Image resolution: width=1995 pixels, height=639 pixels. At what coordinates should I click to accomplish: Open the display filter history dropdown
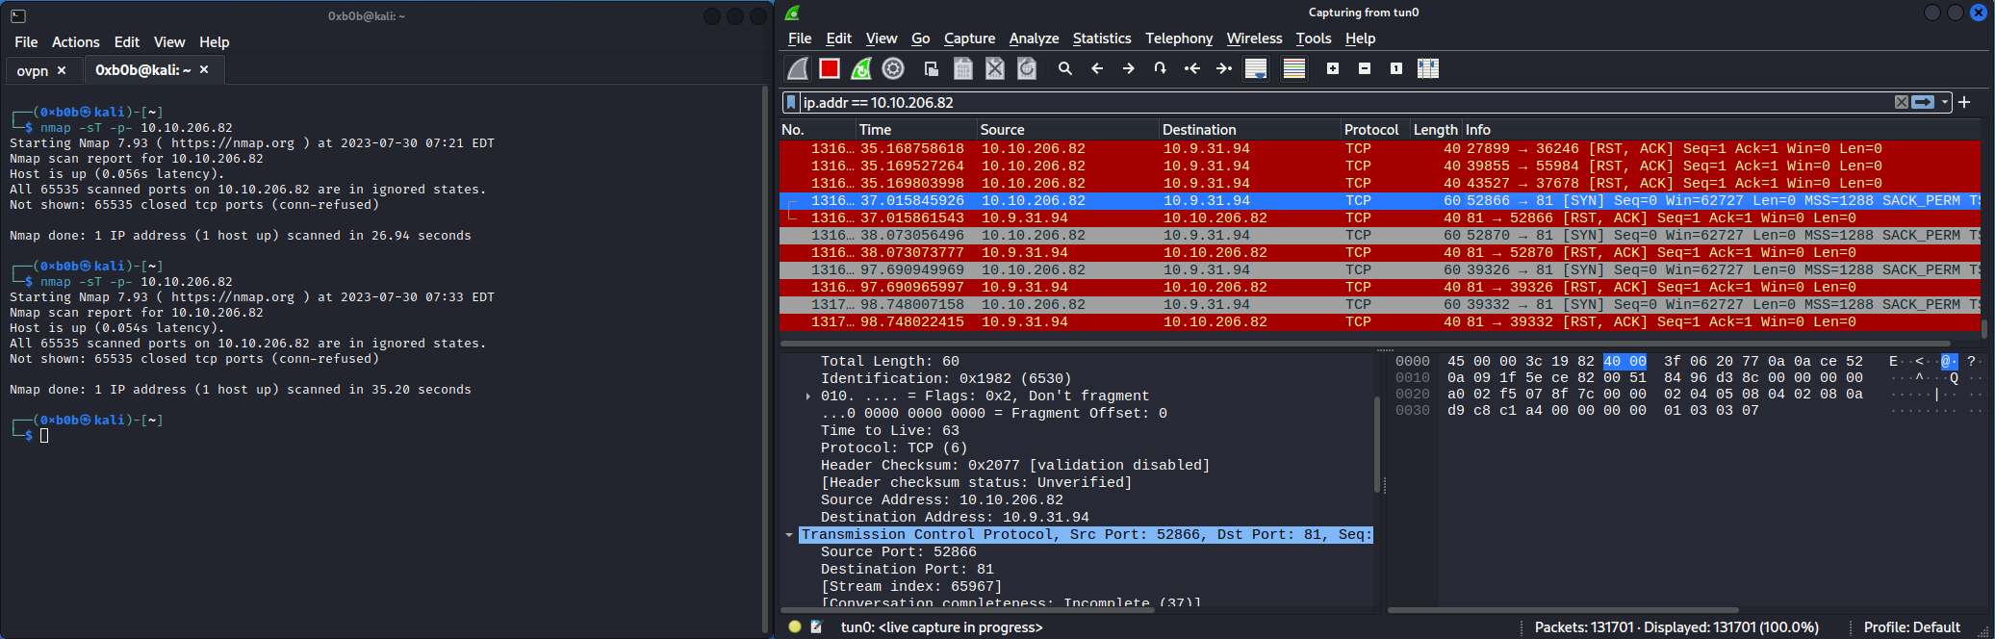1945,102
